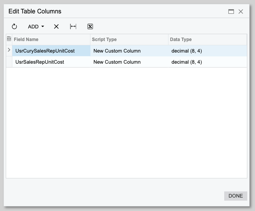Fit columns to width icon

73,26
